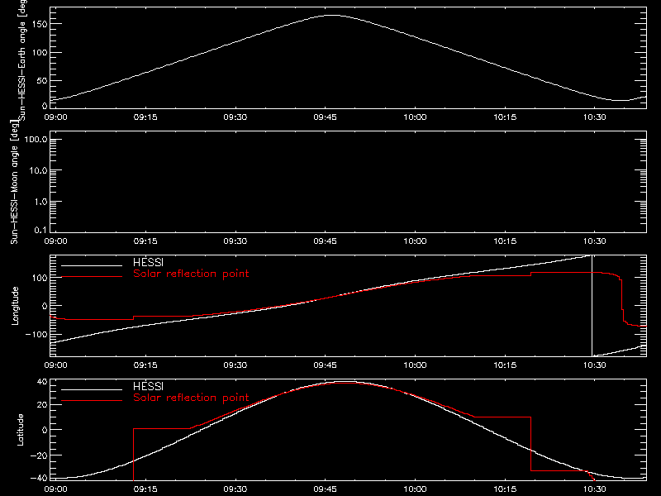The height and width of the screenshot is (496, 661).
Task: Click 09:45 time label under Longitude plot
Action: click(x=325, y=365)
